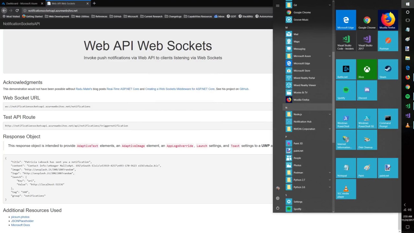Reload the page with the refresh button
The width and height of the screenshot is (414, 233).
(x=17, y=10)
